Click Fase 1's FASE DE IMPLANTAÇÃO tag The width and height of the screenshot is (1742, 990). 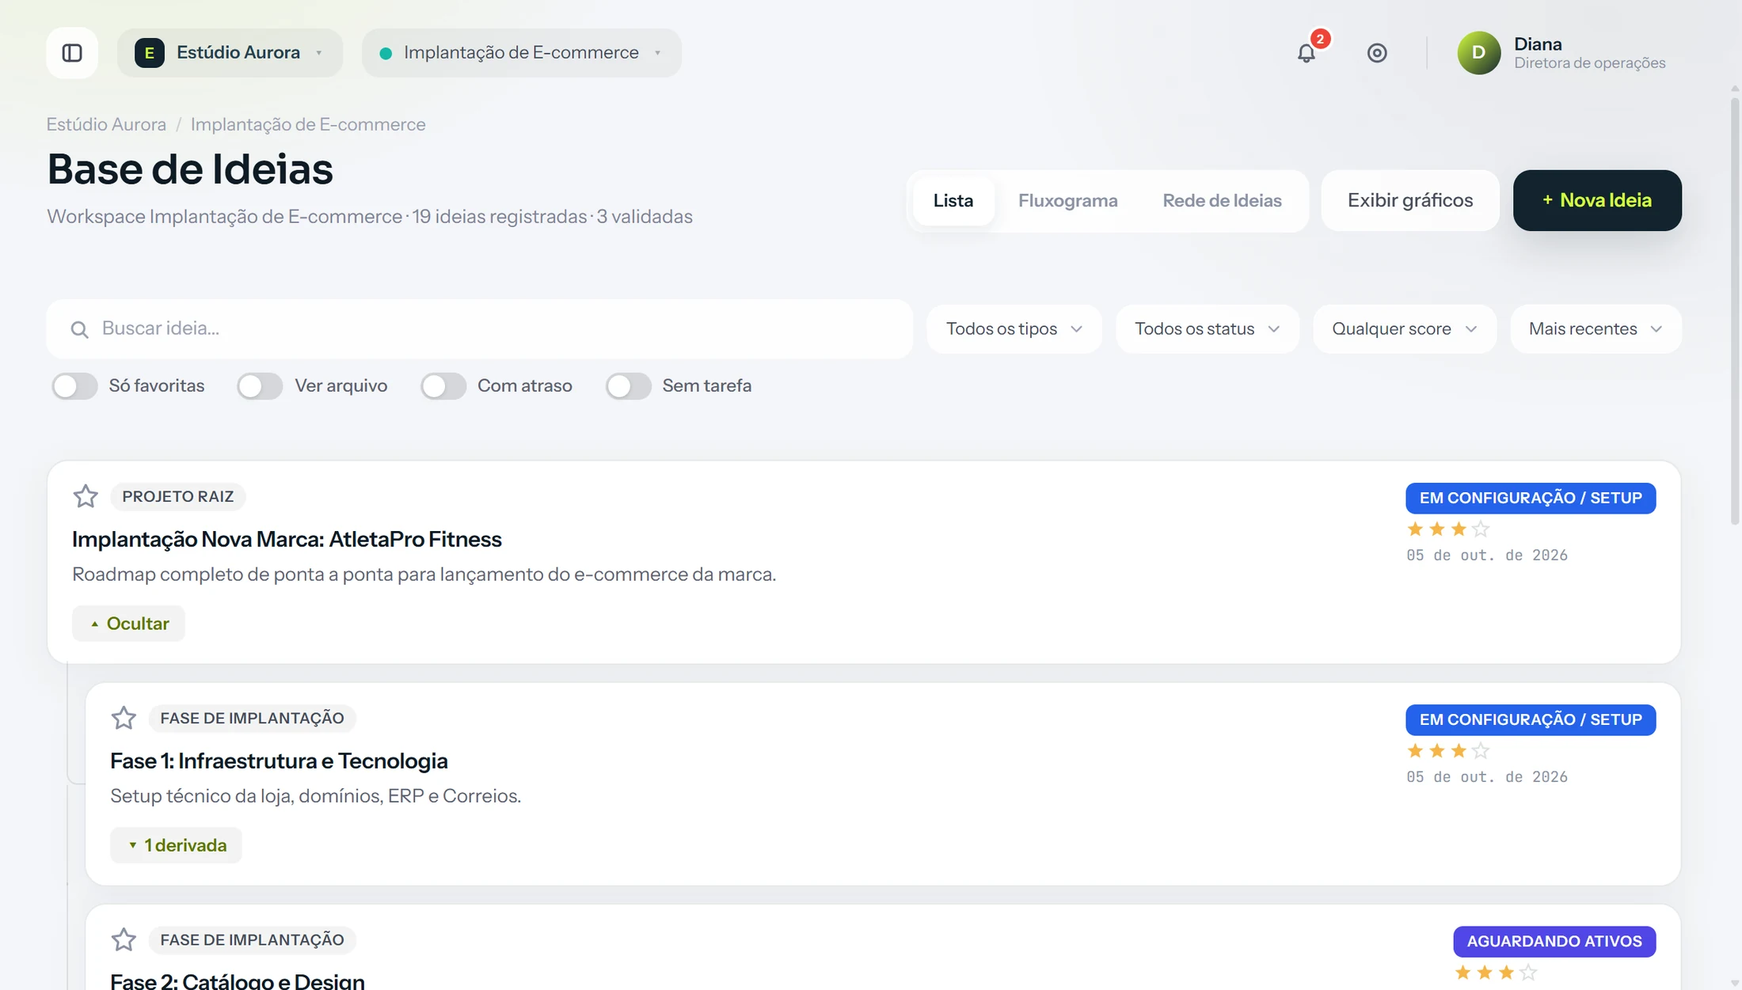click(x=252, y=718)
